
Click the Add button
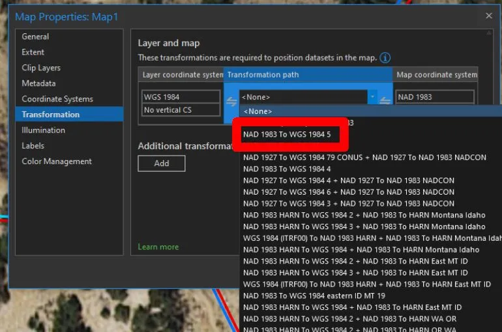(x=161, y=163)
